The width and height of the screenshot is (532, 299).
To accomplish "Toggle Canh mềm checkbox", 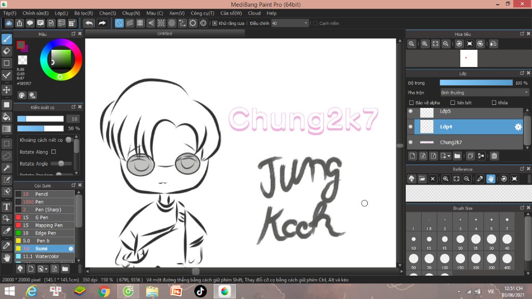I will pyautogui.click(x=315, y=23).
